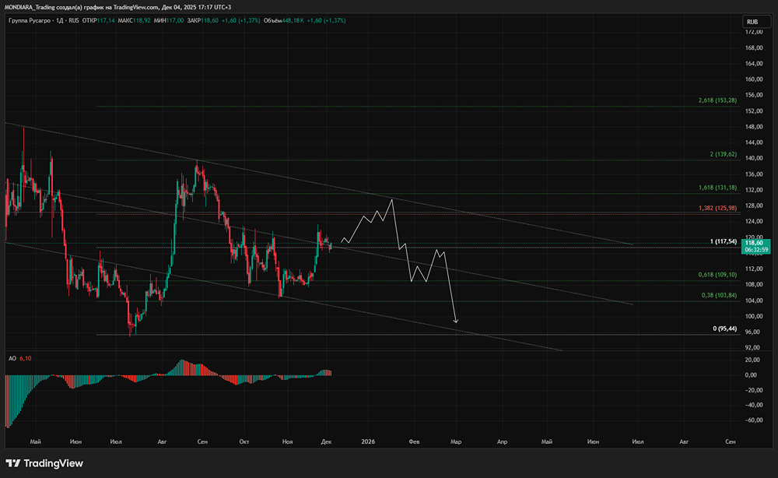Click 112,00 on the price axis
The width and height of the screenshot is (778, 478).
coord(754,269)
